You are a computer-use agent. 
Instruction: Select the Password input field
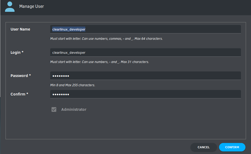[x=146, y=76]
